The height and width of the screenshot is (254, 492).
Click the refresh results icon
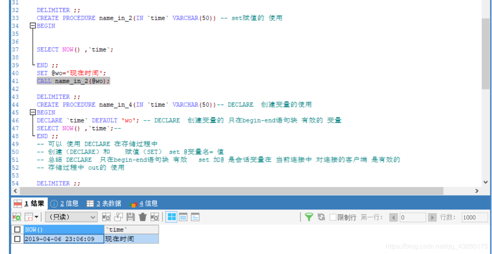click(321, 217)
